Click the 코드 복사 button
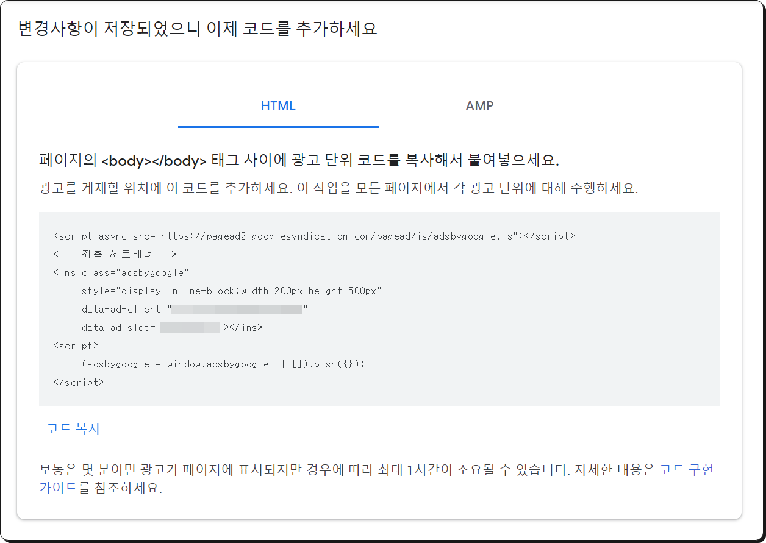The width and height of the screenshot is (766, 543). click(x=73, y=429)
